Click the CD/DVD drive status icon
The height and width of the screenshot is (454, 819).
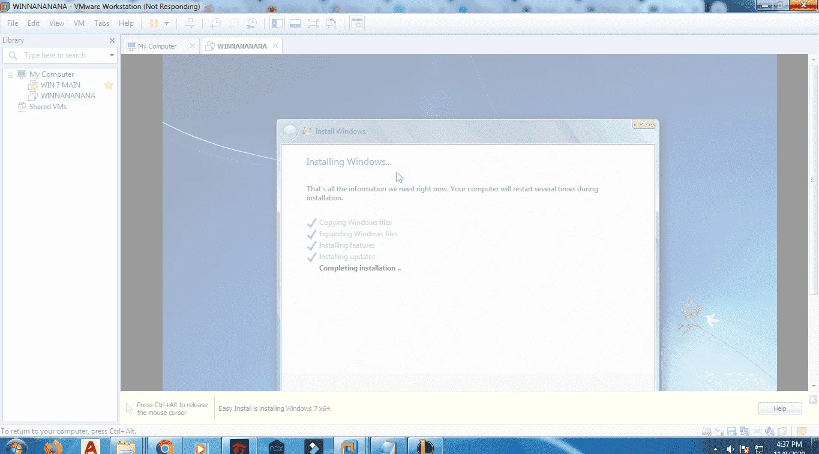point(719,431)
